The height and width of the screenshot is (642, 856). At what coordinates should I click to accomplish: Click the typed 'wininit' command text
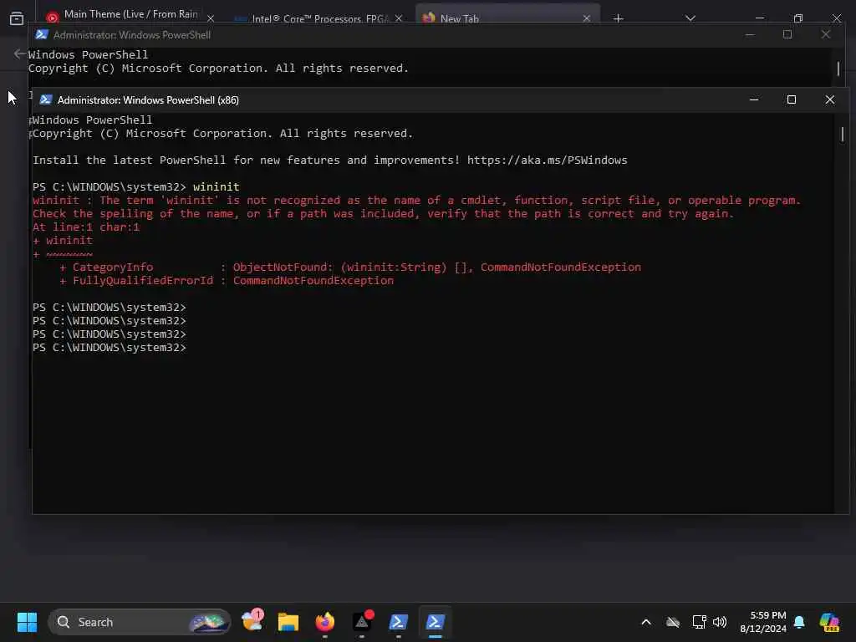click(x=217, y=186)
